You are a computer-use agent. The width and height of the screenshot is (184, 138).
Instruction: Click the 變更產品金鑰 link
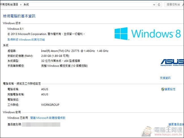[x=176, y=124]
